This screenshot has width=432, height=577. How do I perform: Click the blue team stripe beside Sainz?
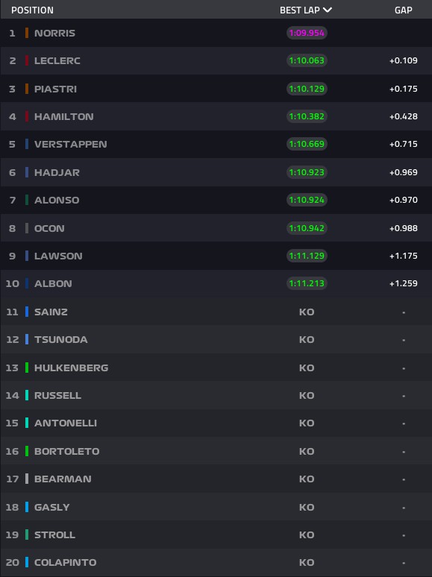point(27,312)
